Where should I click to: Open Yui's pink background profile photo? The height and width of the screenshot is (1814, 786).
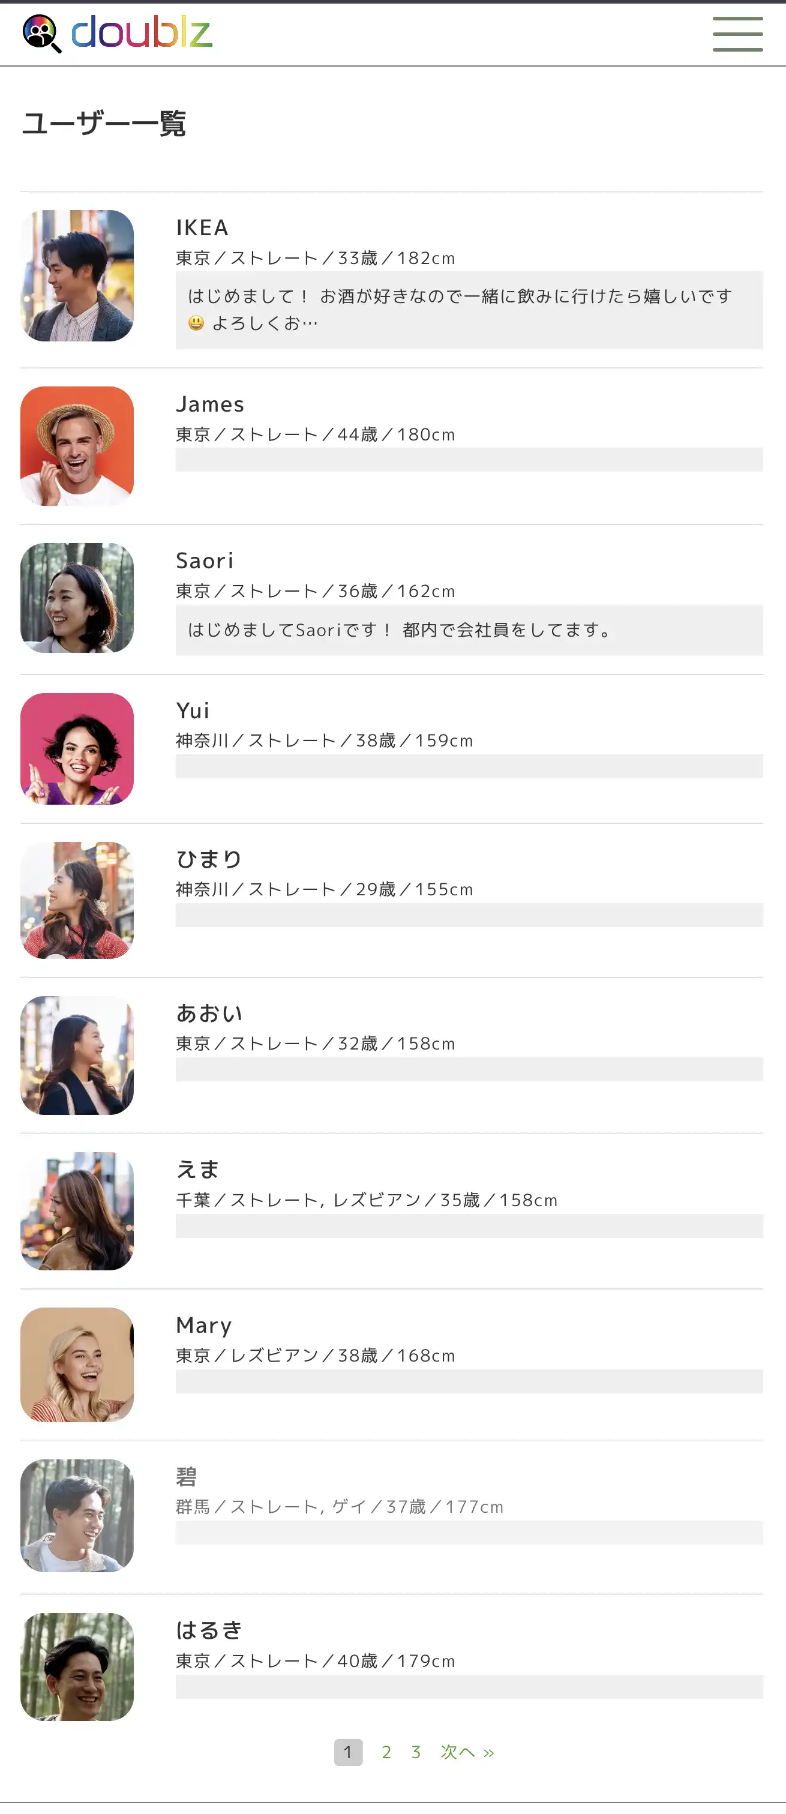coord(77,748)
